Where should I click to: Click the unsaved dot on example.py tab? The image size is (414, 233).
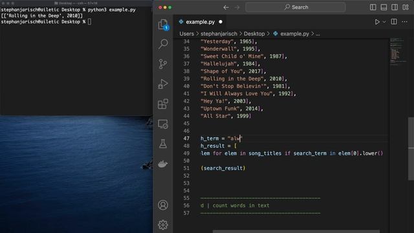pyautogui.click(x=221, y=22)
